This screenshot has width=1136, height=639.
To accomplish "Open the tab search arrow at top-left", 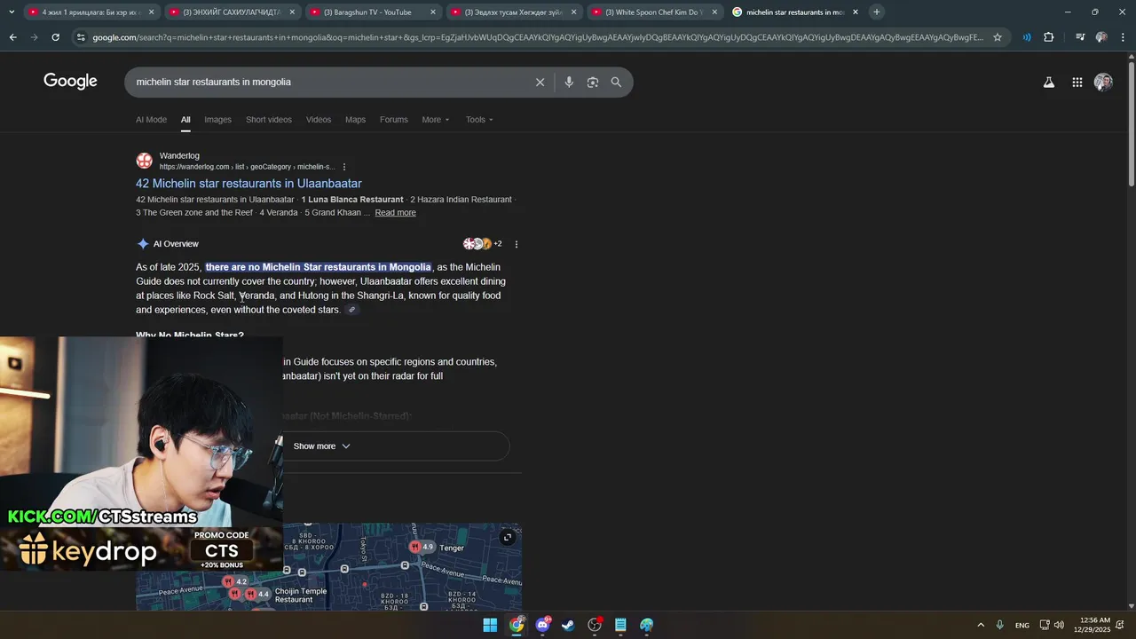I will click(12, 12).
